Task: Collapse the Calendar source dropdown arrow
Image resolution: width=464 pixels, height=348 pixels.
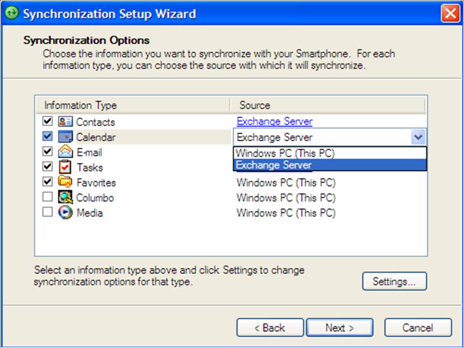Action: 418,137
